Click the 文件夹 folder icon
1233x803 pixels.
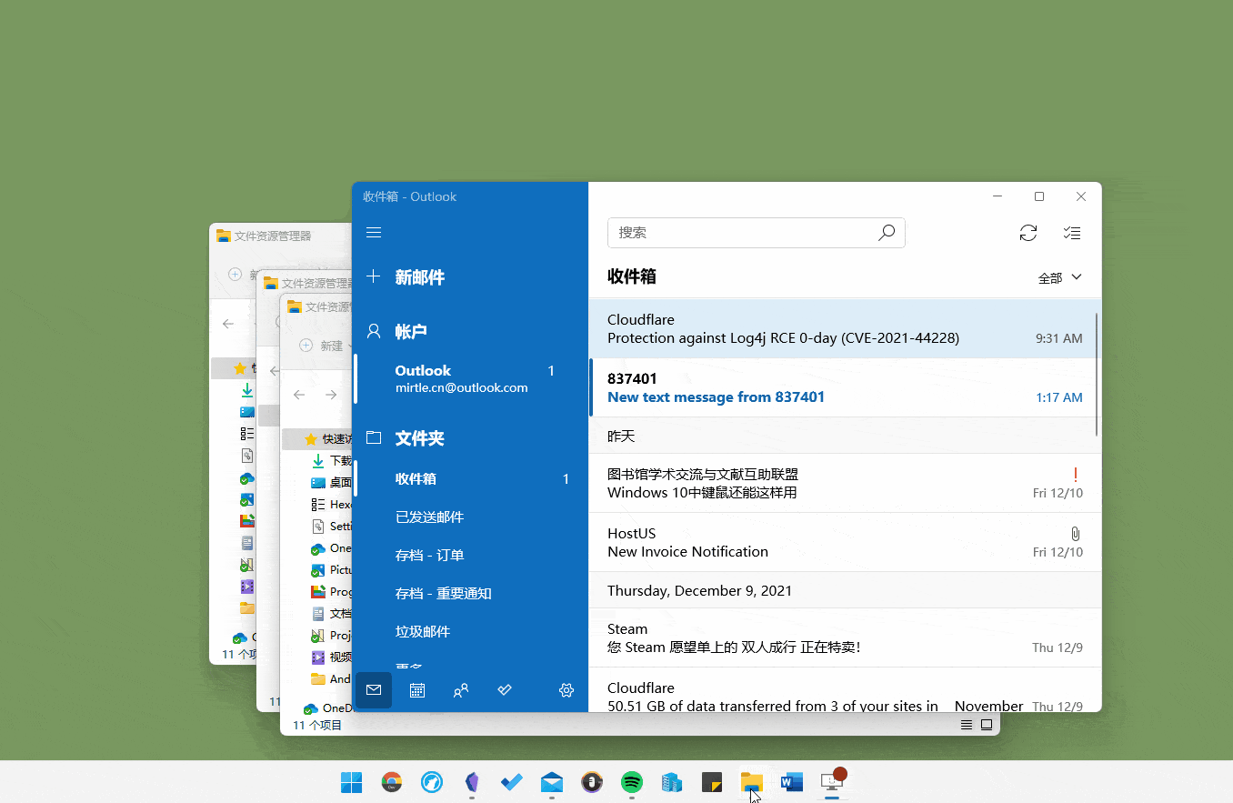point(373,437)
